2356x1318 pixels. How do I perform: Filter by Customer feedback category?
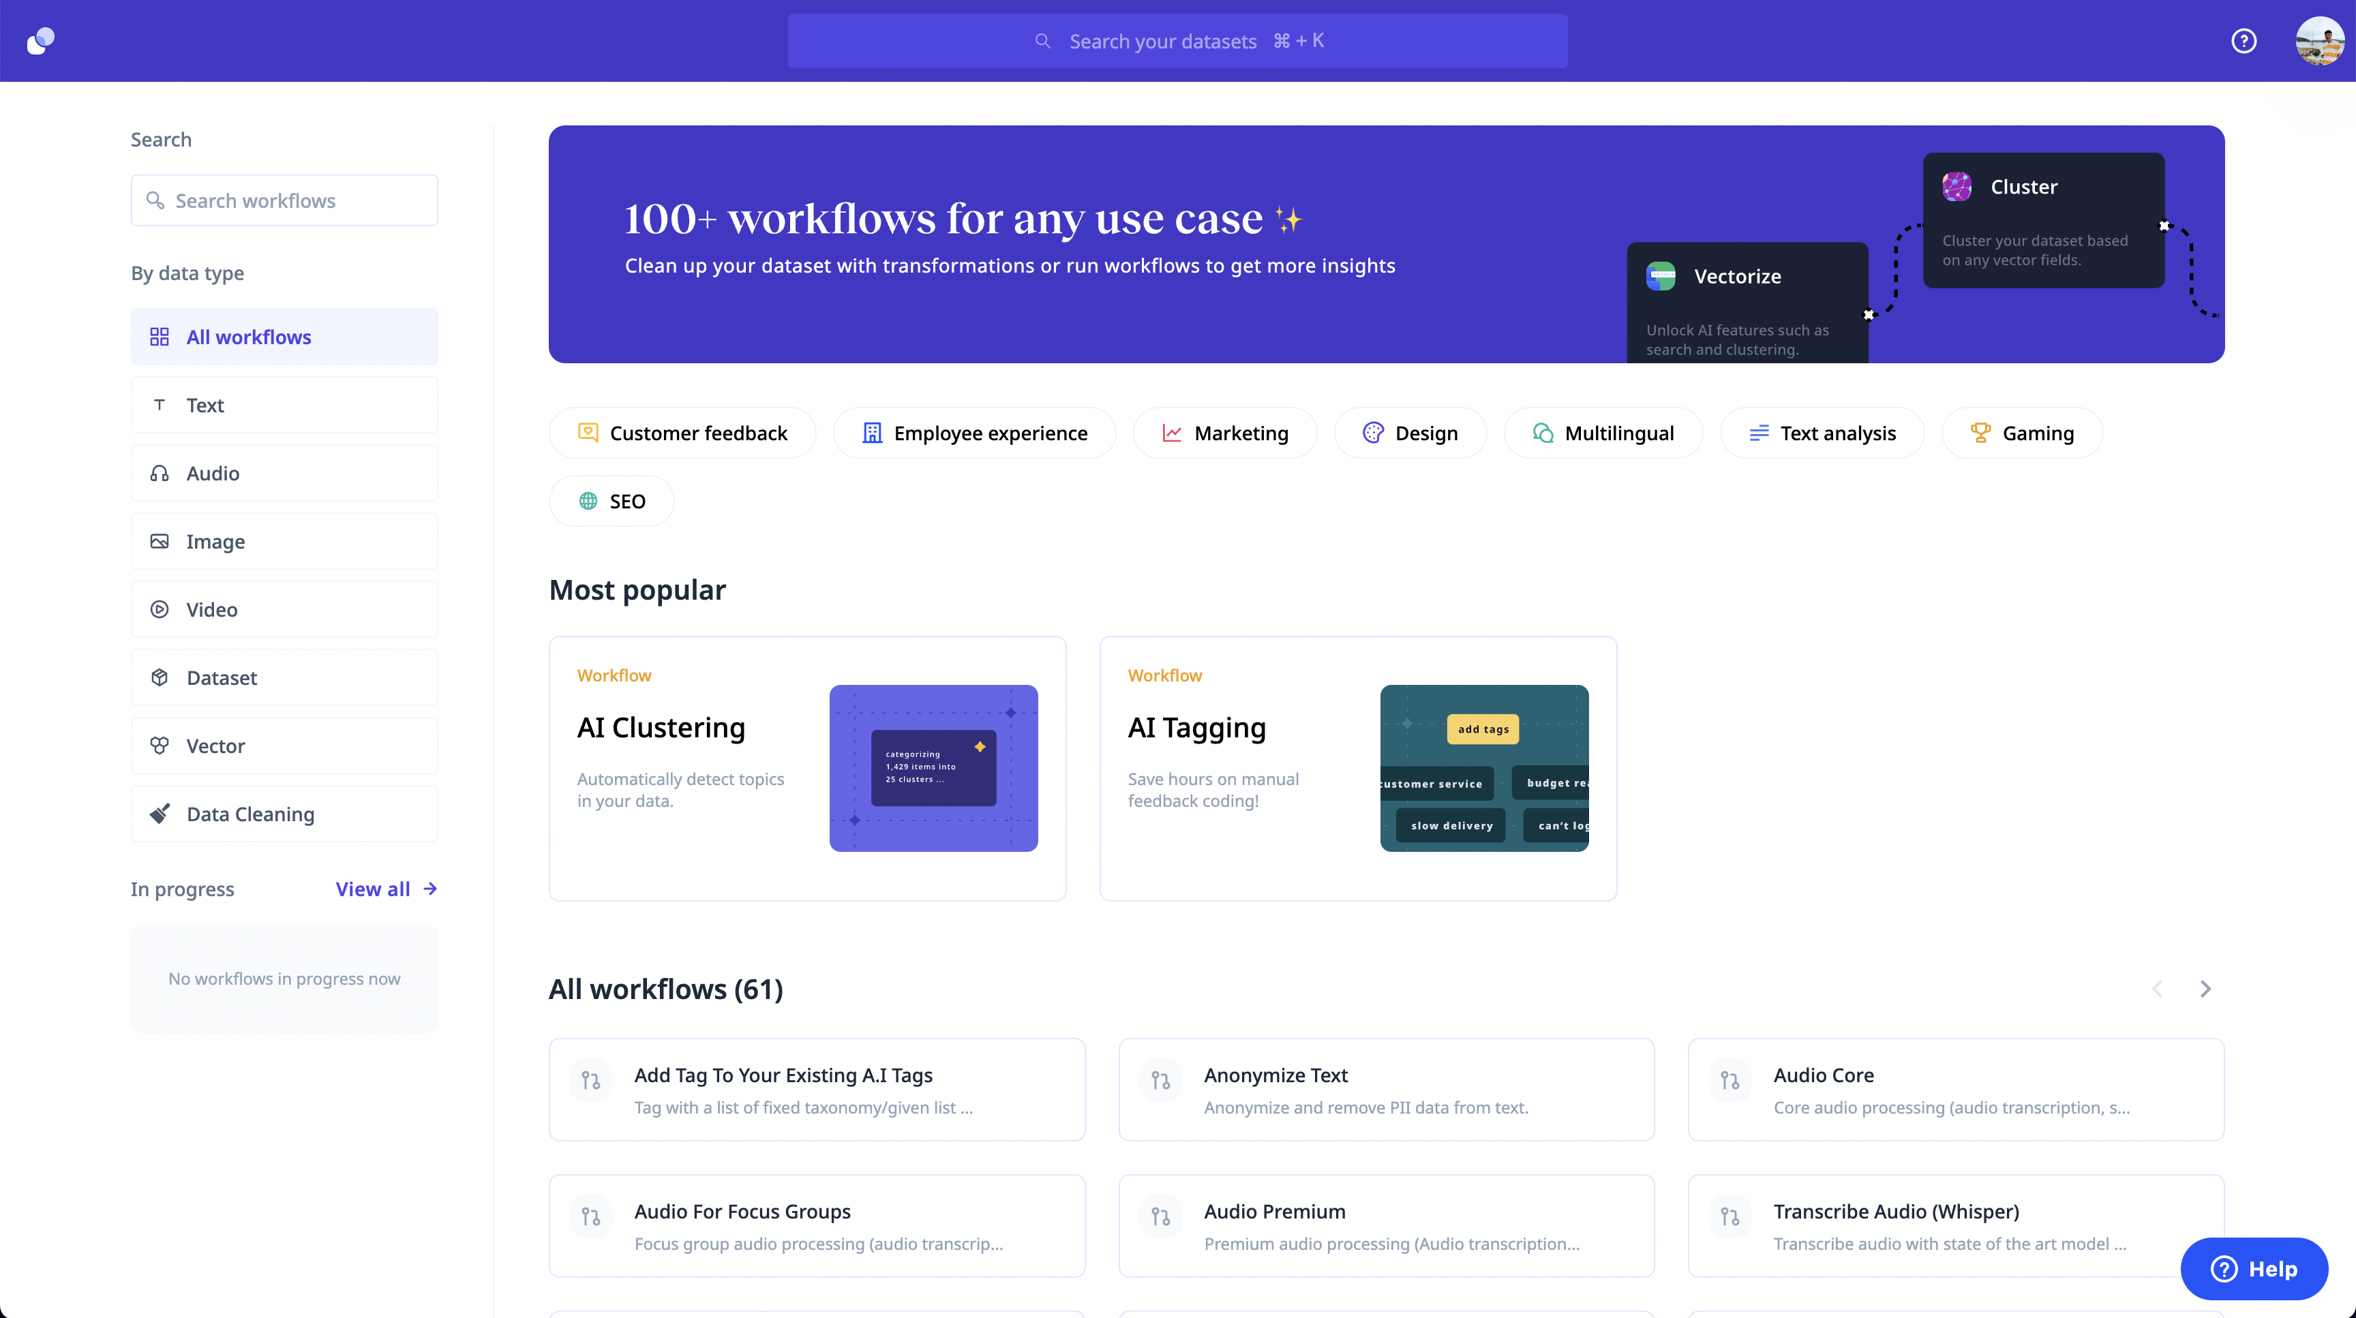pyautogui.click(x=682, y=433)
